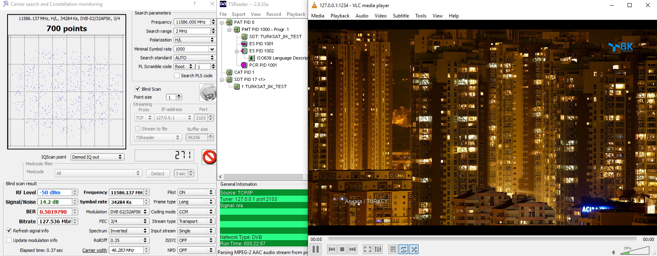Click VLC previous media button
Image resolution: width=657 pixels, height=256 pixels.
[x=332, y=249]
